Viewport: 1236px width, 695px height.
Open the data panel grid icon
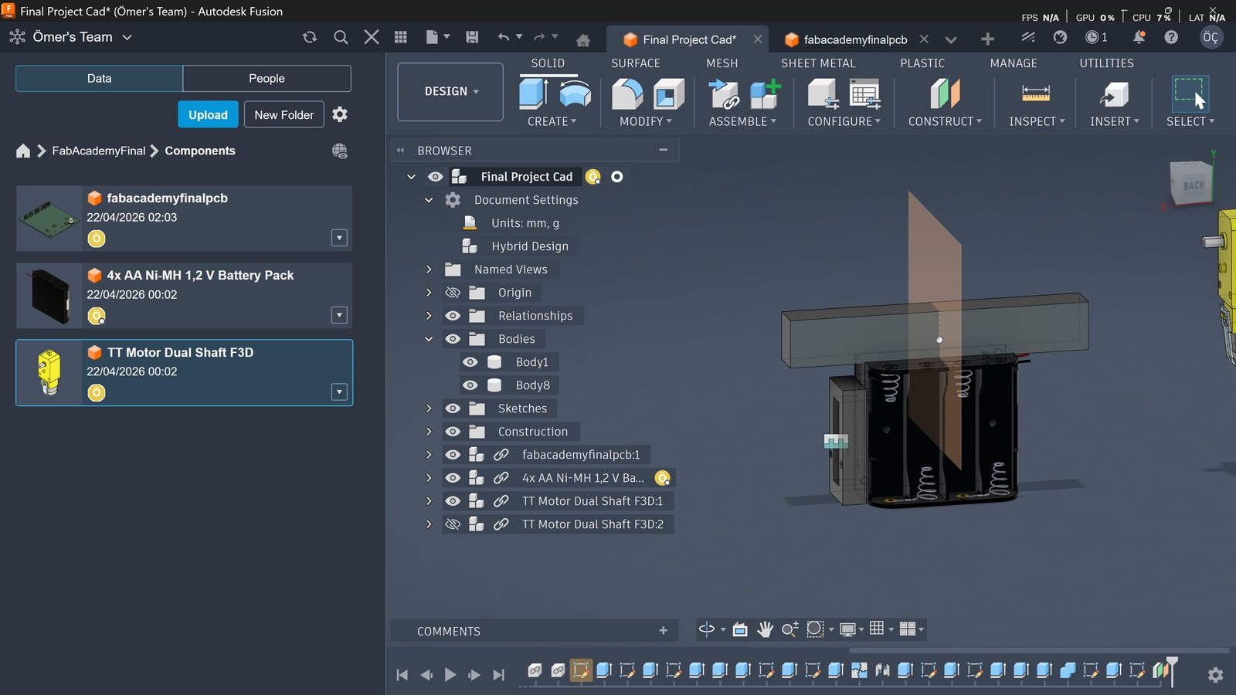pyautogui.click(x=401, y=37)
